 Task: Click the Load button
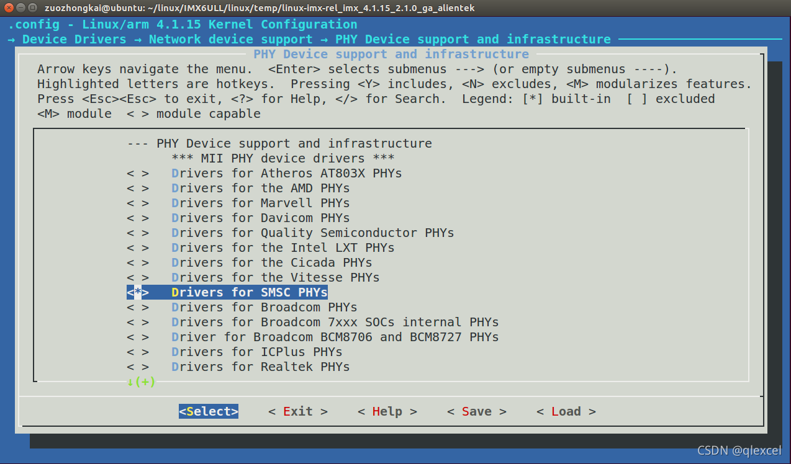click(x=566, y=411)
